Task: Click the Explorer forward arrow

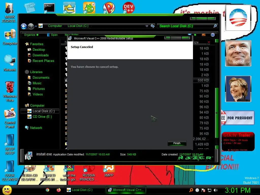Action: point(31,26)
